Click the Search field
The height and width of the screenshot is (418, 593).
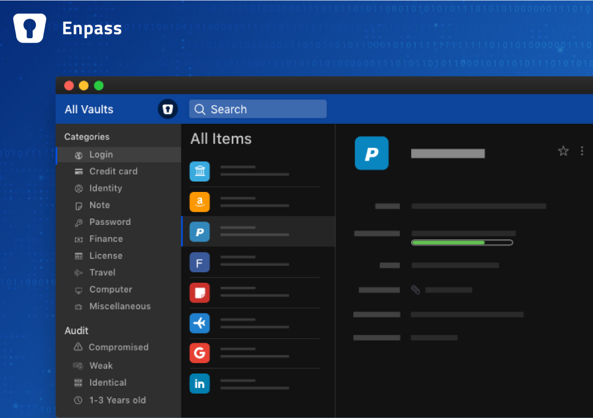(258, 109)
